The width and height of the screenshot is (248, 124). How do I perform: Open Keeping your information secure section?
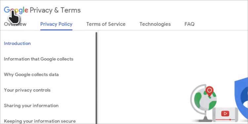40,121
